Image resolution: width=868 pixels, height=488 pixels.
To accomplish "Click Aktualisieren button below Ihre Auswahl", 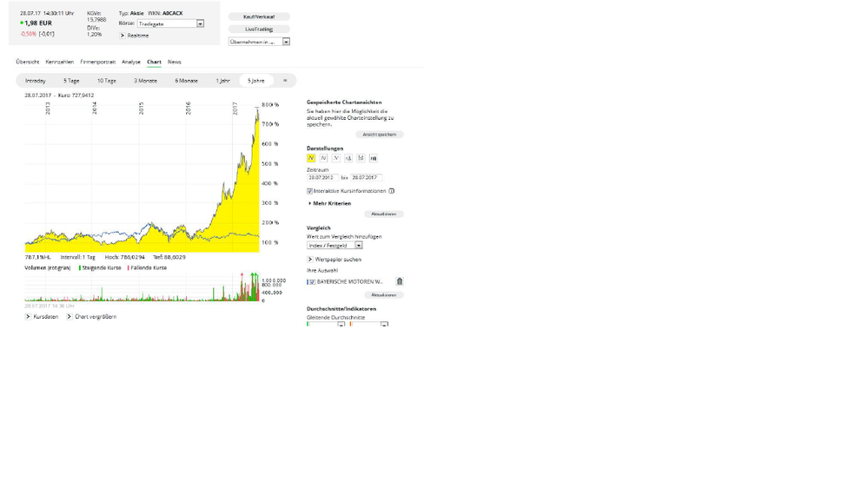I will click(384, 295).
